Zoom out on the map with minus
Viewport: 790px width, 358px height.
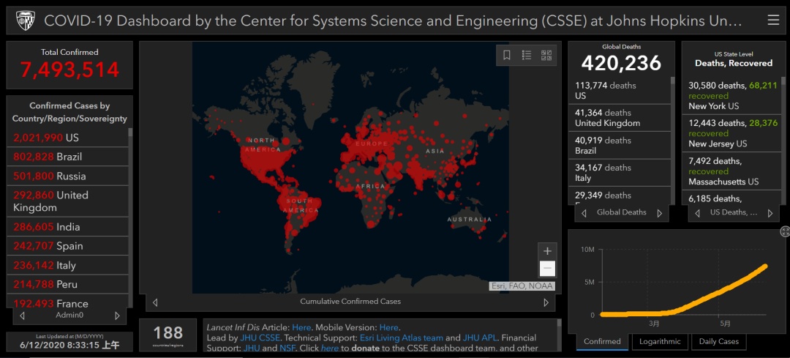pyautogui.click(x=547, y=268)
